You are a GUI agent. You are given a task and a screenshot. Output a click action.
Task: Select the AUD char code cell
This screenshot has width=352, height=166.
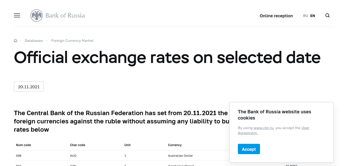click(73, 156)
